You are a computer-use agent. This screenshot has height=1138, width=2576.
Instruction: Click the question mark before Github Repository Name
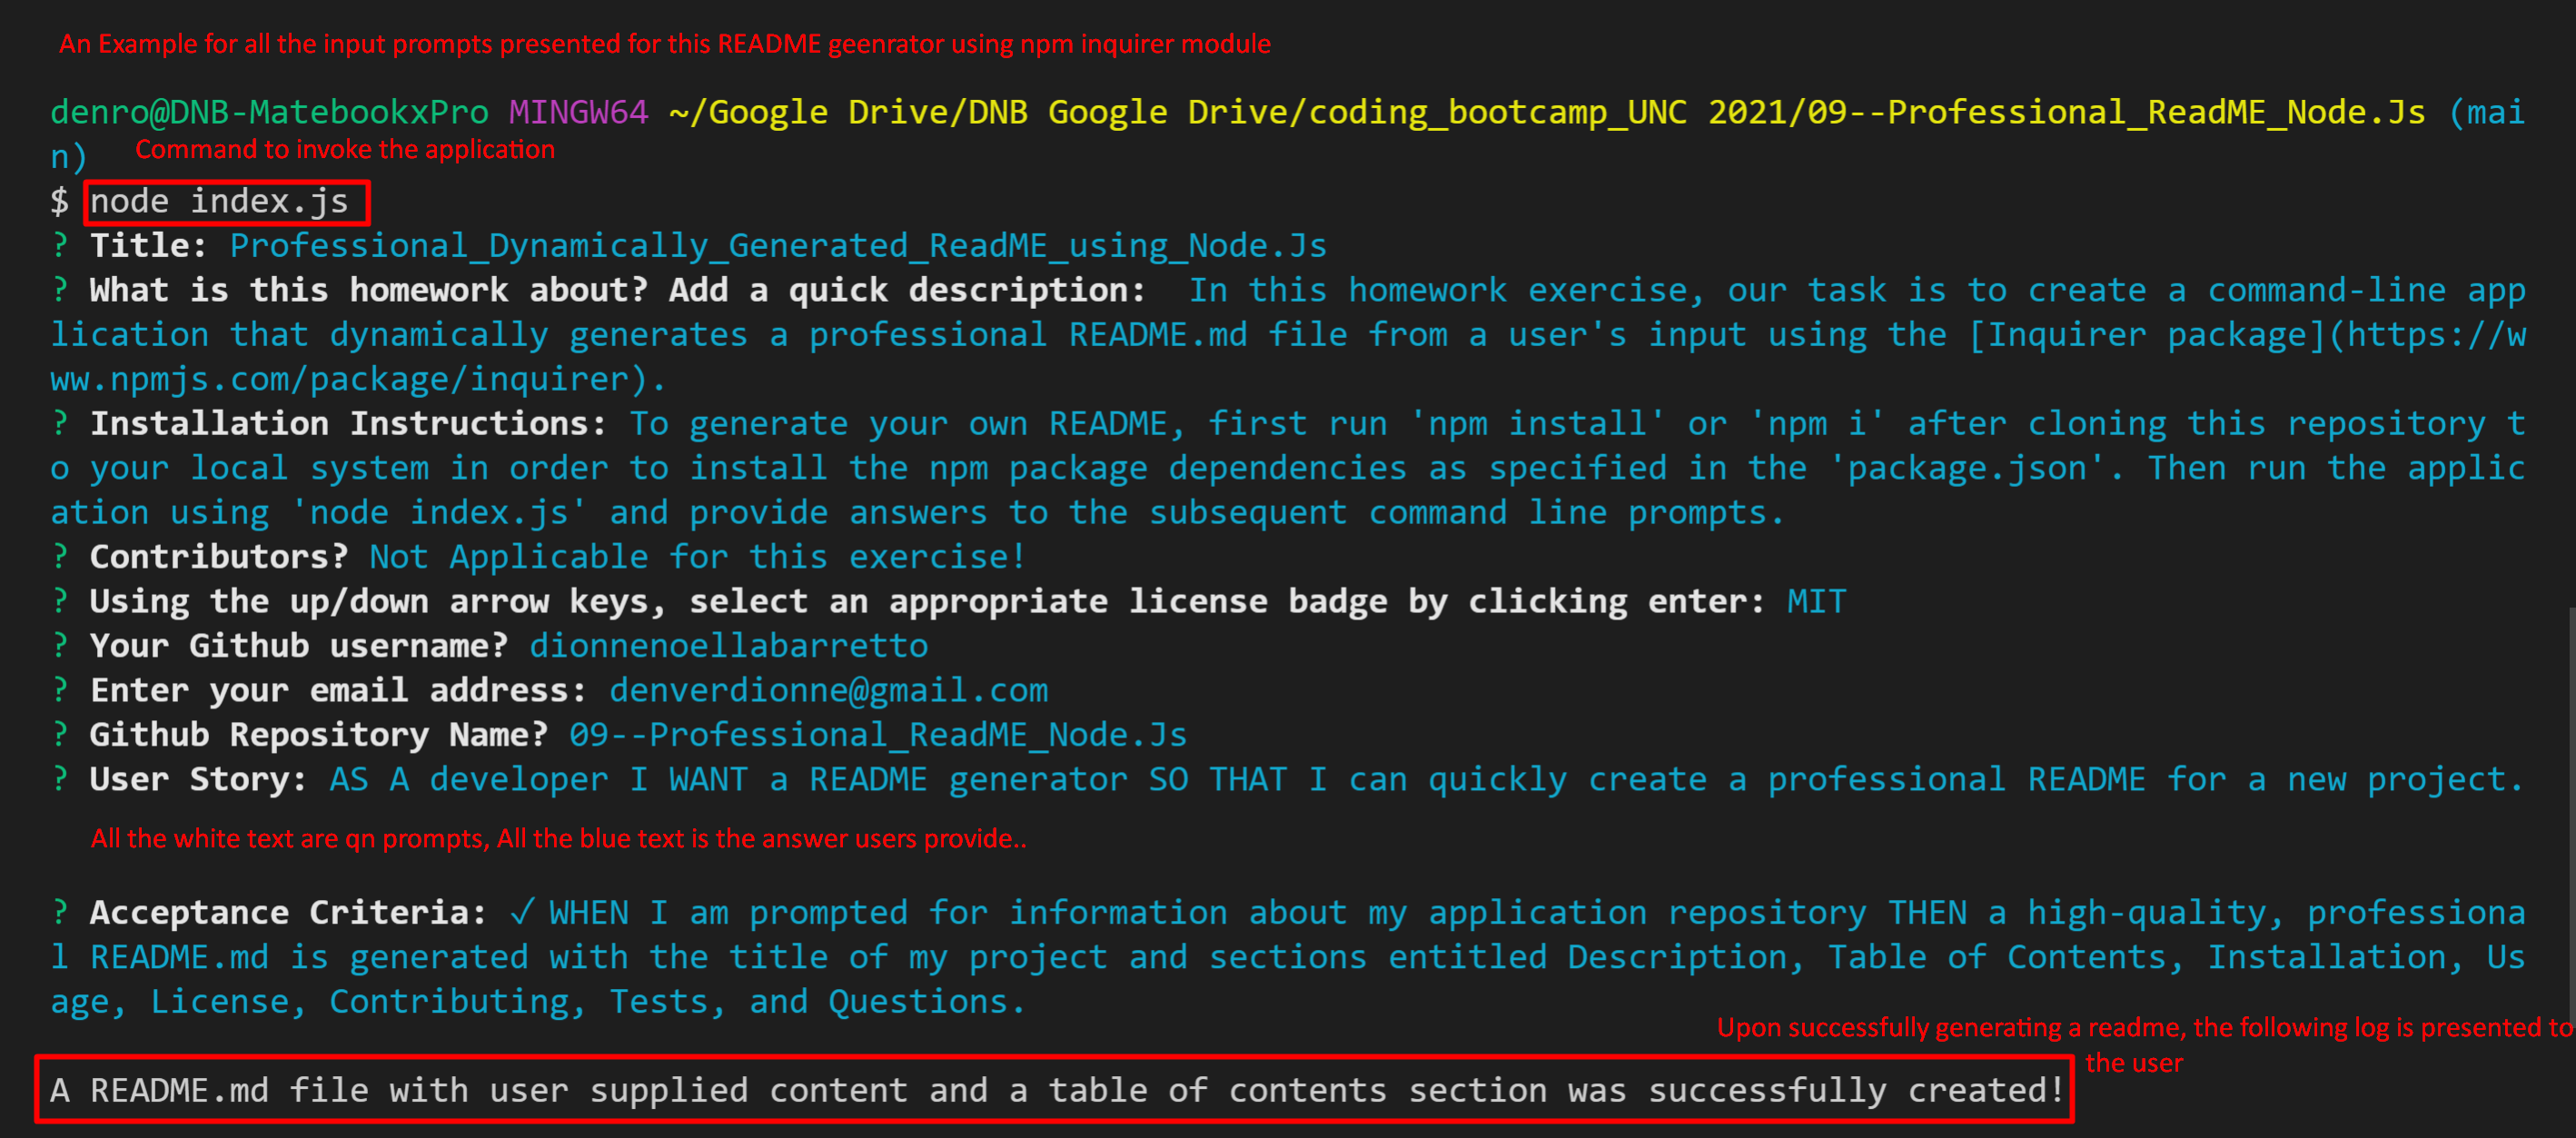[x=60, y=735]
